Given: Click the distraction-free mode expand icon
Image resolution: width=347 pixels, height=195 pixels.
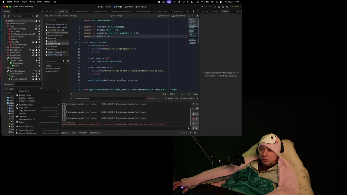Looking at the screenshot, I should coord(198,11).
